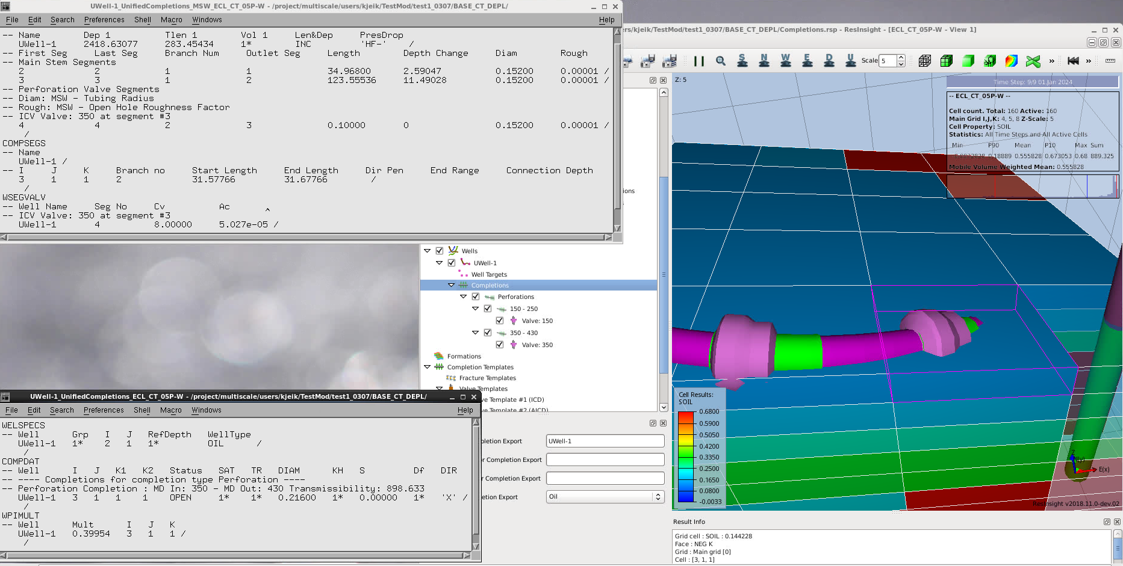Open Search menu in the MSW editor window
The image size is (1123, 566).
[63, 20]
